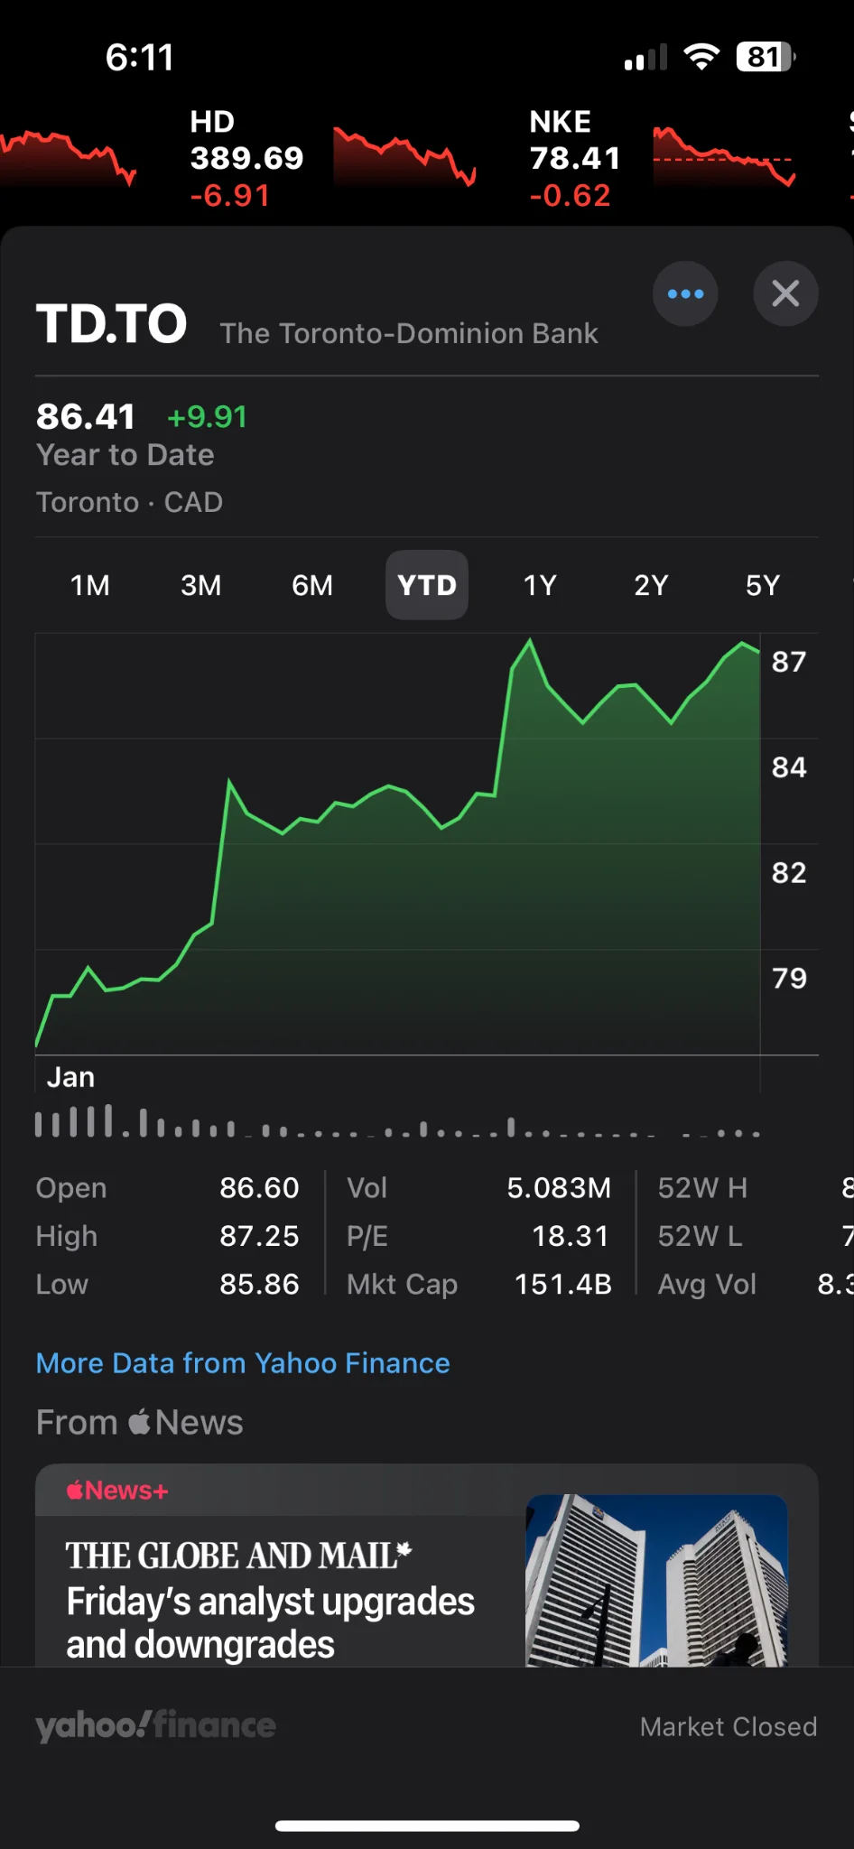Switch to the 1Y chart range
Viewport: 854px width, 1849px height.
tap(540, 585)
